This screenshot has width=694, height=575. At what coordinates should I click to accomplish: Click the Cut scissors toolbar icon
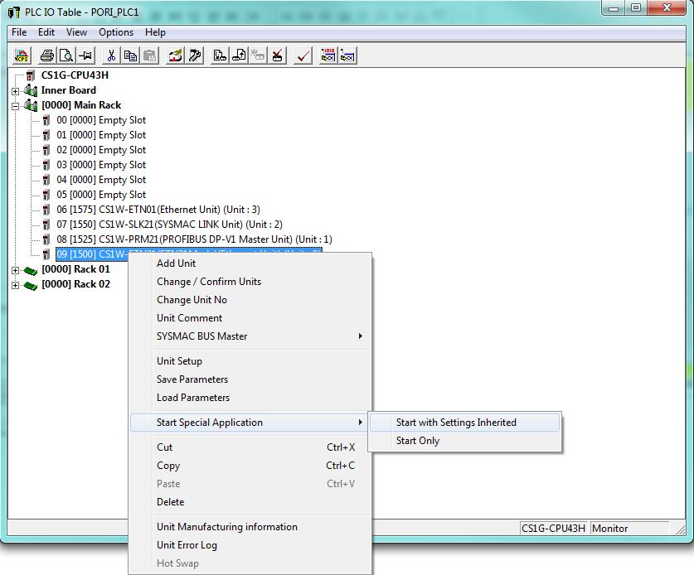tap(111, 56)
